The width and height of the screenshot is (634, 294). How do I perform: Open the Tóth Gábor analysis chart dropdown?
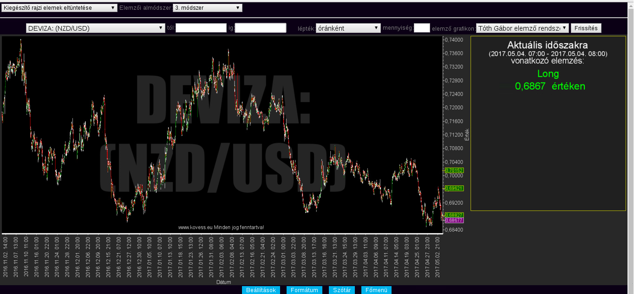[x=522, y=28]
